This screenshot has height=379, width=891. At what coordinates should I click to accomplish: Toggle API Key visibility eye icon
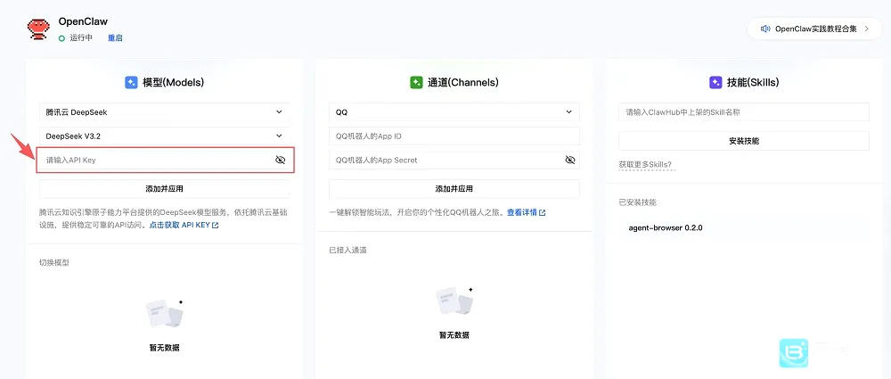point(280,161)
